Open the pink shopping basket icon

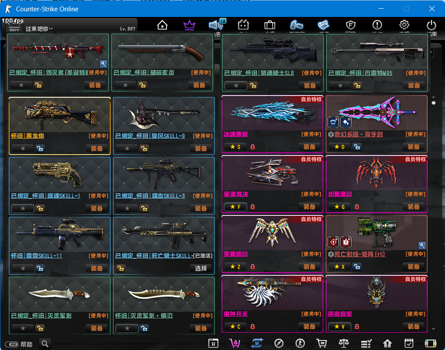pyautogui.click(x=235, y=343)
